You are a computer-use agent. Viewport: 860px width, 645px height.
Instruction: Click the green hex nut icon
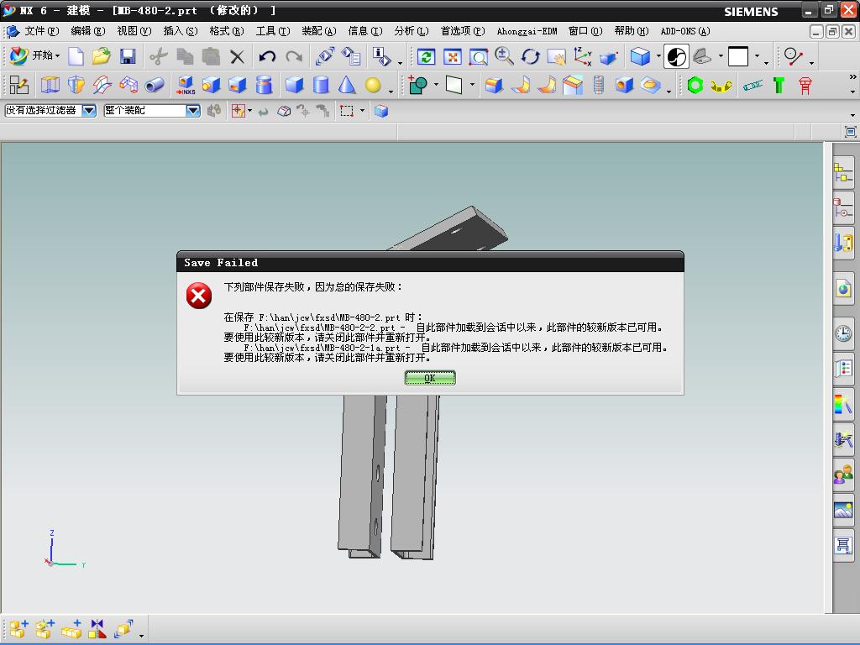(695, 85)
